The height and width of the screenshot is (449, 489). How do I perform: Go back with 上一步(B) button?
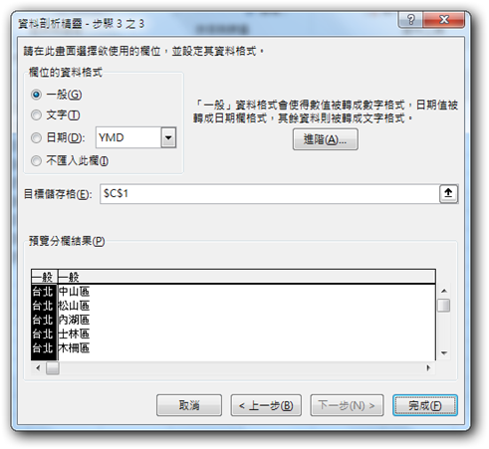point(266,405)
